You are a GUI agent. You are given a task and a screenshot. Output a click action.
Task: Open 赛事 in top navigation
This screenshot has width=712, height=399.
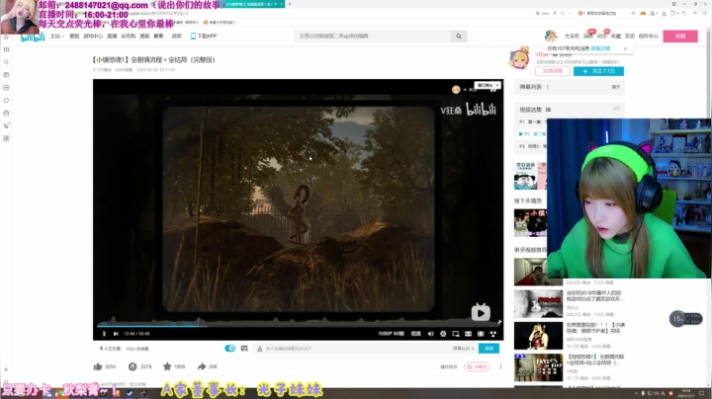(158, 36)
